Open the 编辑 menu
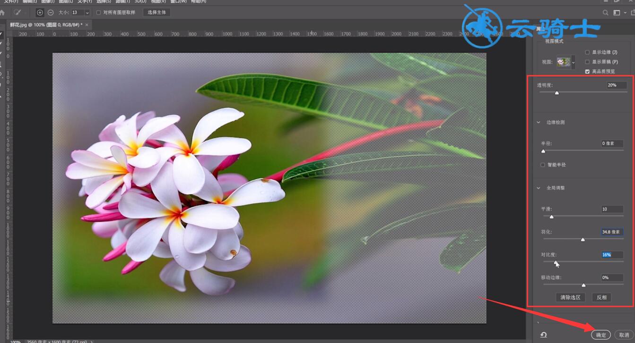The height and width of the screenshot is (343, 635). (29, 1)
